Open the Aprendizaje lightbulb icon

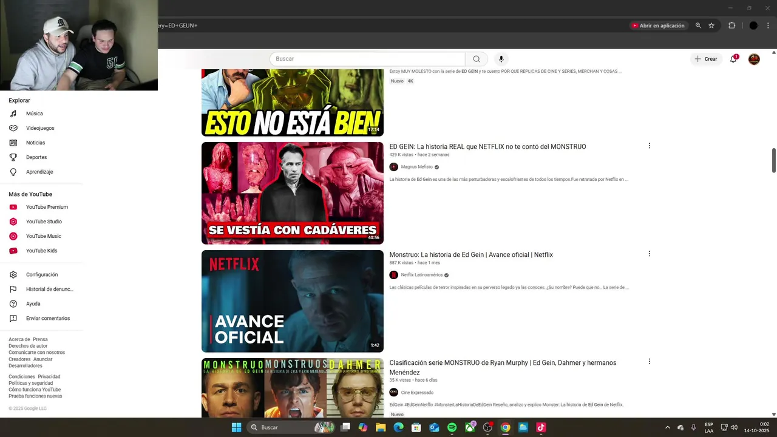[13, 172]
